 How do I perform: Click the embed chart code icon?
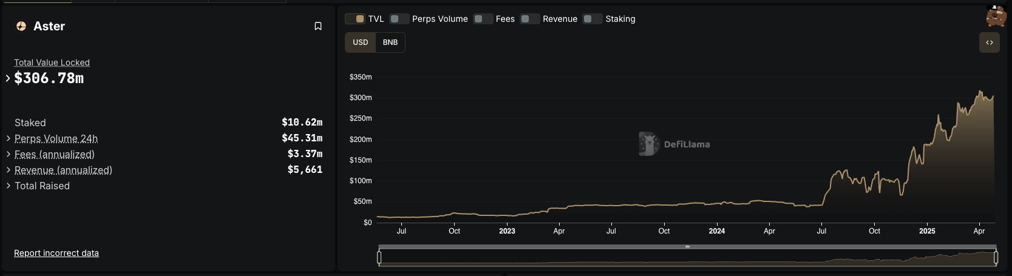tap(989, 42)
